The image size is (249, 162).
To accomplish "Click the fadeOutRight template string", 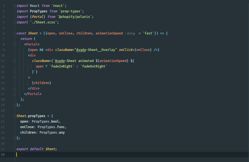I will pyautogui.click(x=93, y=66).
